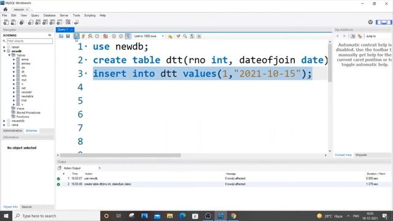Switch to the Schemas tab

click(x=31, y=131)
